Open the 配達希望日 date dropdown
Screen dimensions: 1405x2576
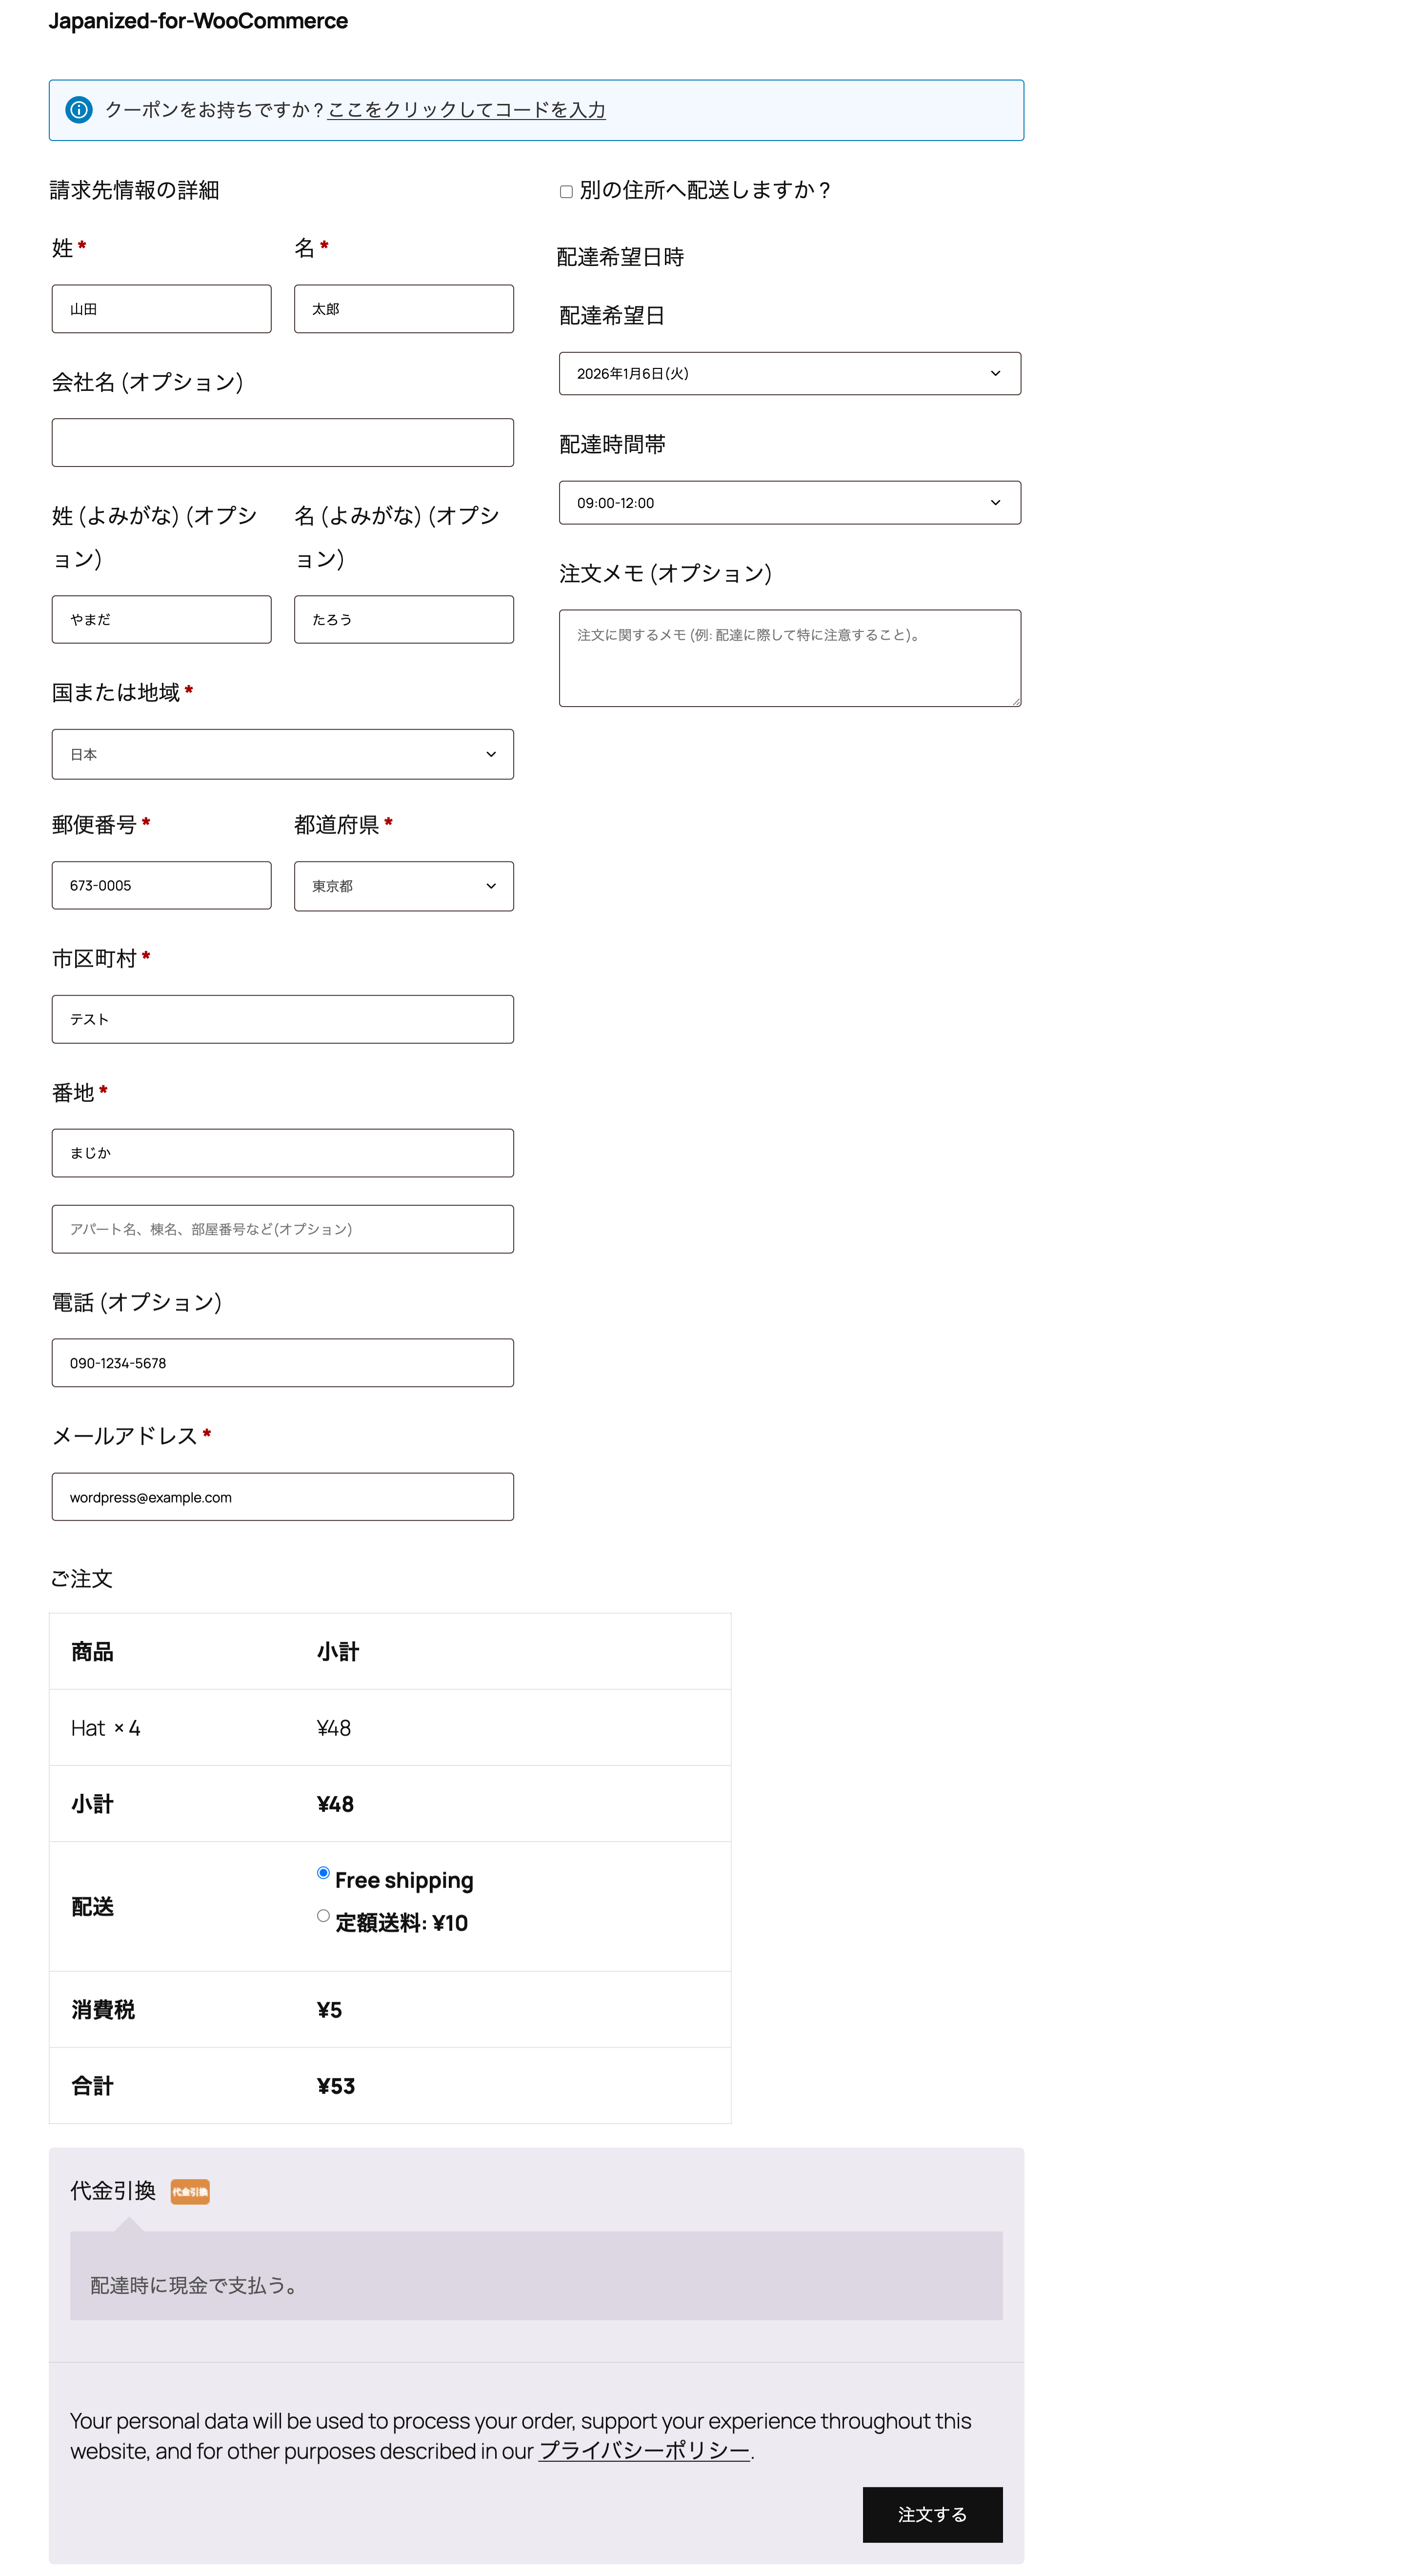pos(789,373)
